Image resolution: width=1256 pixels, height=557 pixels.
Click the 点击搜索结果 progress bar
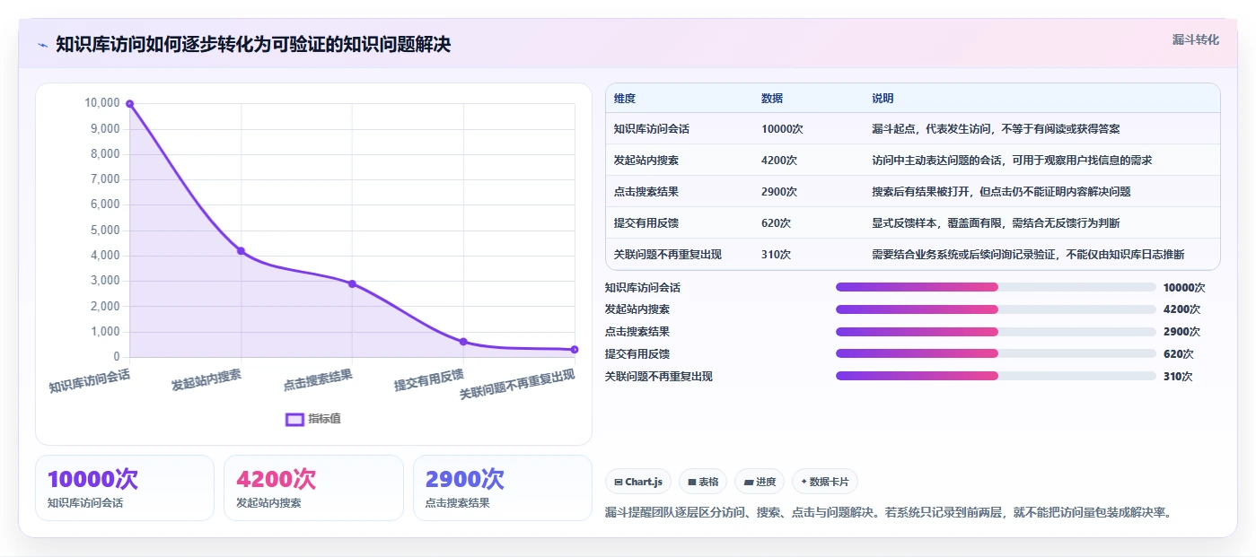click(x=996, y=332)
